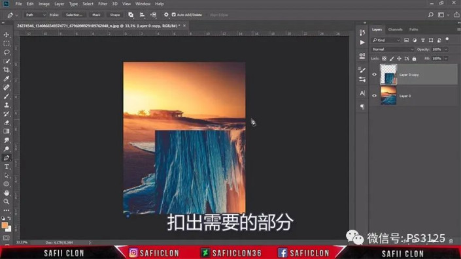This screenshot has height=259, width=461.
Task: Select the Horizontal Type tool
Action: 6,166
